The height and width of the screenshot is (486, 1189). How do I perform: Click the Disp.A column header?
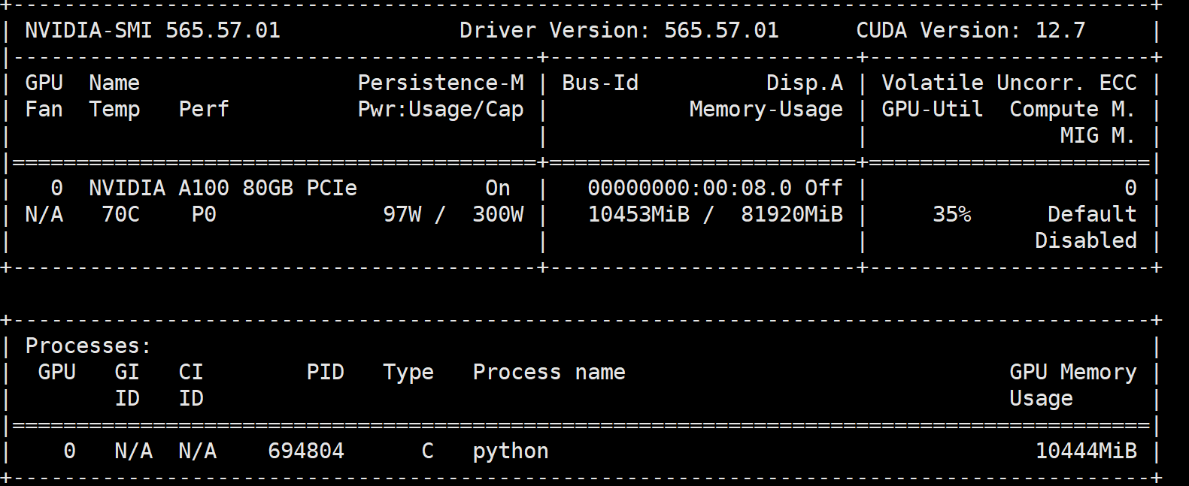(805, 83)
